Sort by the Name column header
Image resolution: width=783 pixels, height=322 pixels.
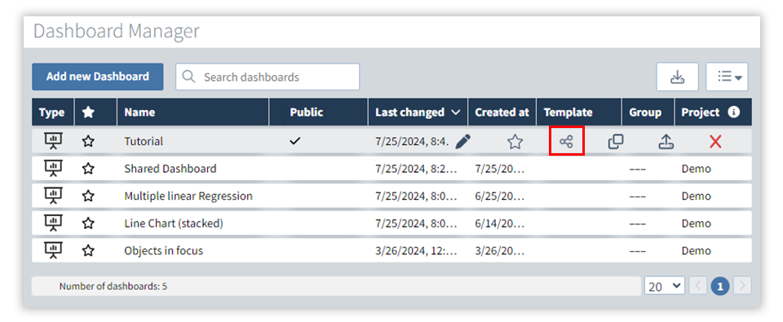[x=192, y=112]
